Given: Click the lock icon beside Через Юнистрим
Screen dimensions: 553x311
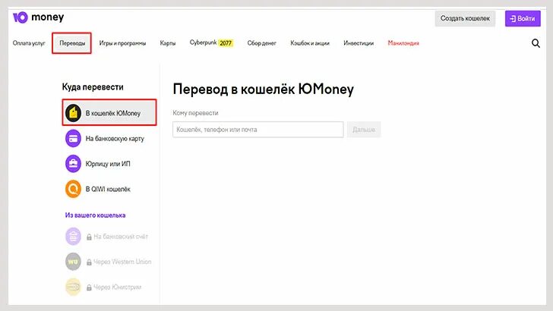Looking at the screenshot, I should point(89,287).
